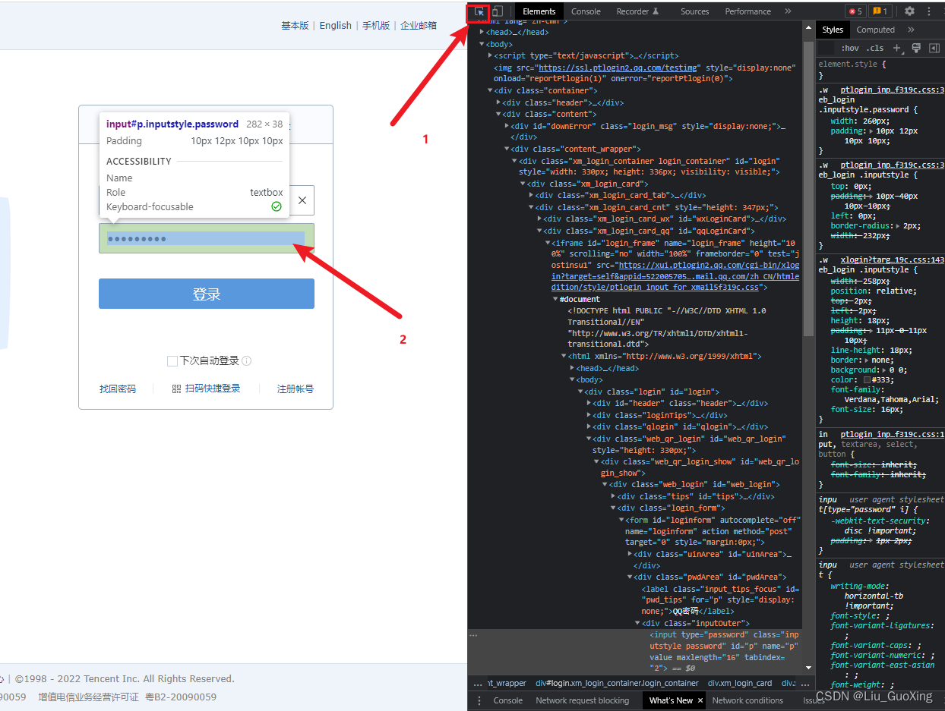Open the 手机版 link

(376, 25)
